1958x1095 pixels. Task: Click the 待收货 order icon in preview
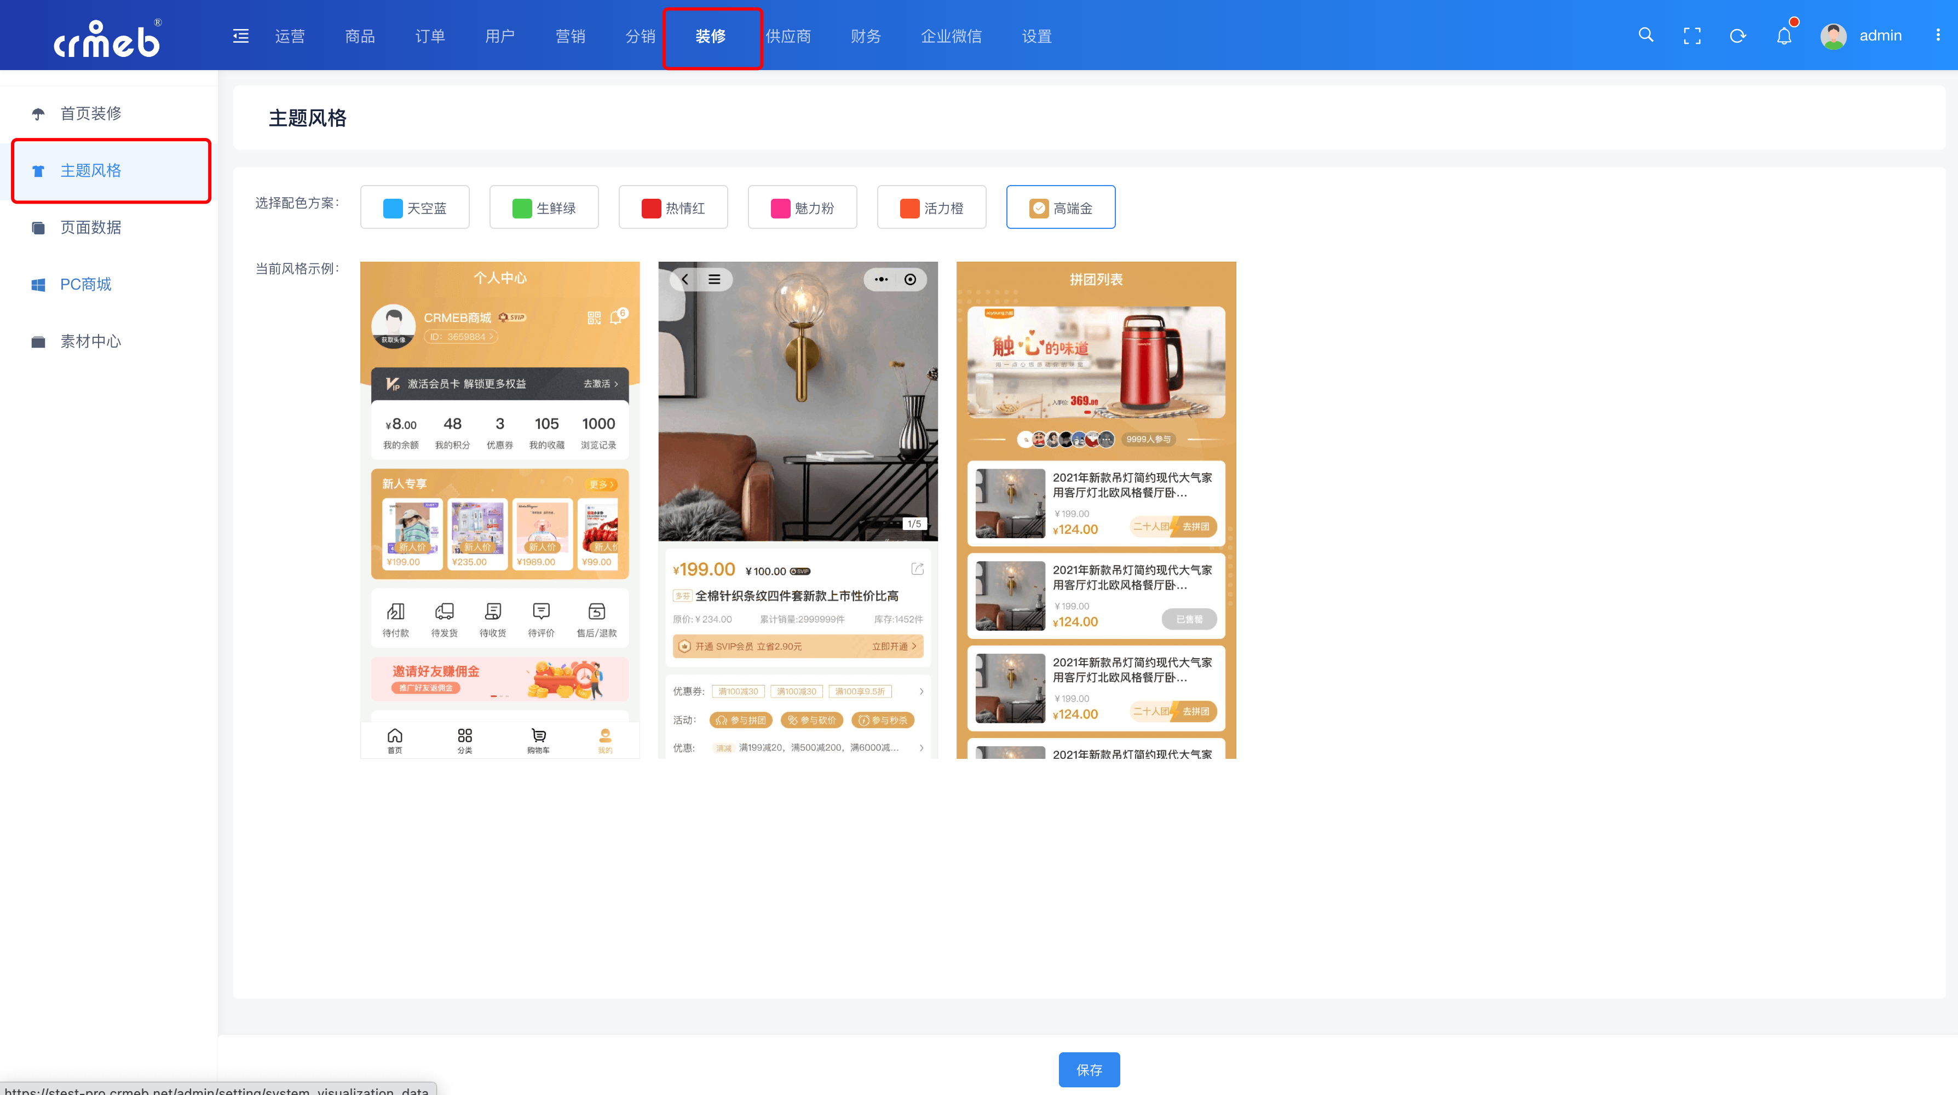click(493, 611)
